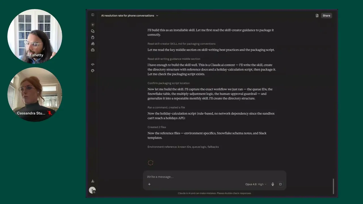Viewport: 363px width, 204px height.
Task: Expand 'Environment reference: known IDs' step
Action: pos(183,147)
